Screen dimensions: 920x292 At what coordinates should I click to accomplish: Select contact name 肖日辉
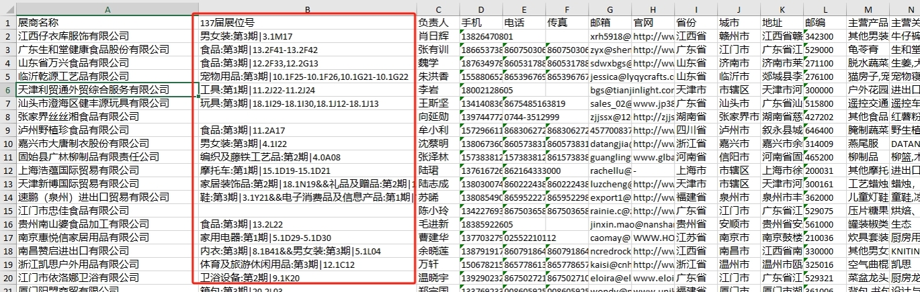(437, 36)
